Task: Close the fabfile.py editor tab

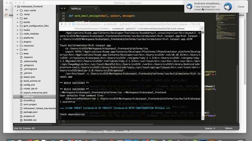Action: pyautogui.click(x=96, y=9)
